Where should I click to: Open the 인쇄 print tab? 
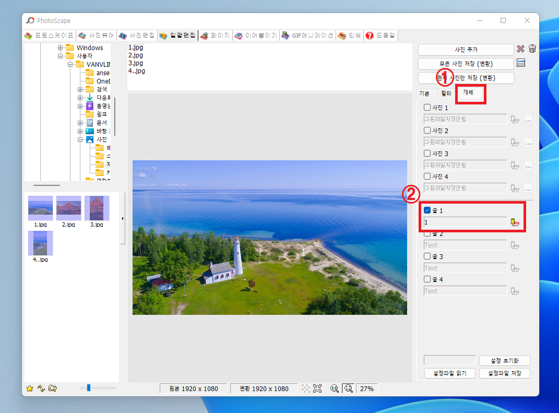349,36
